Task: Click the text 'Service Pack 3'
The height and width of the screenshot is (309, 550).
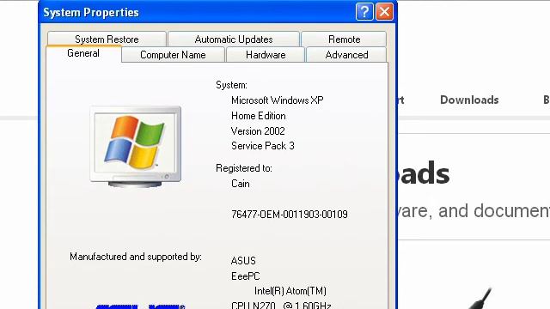Action: (263, 146)
